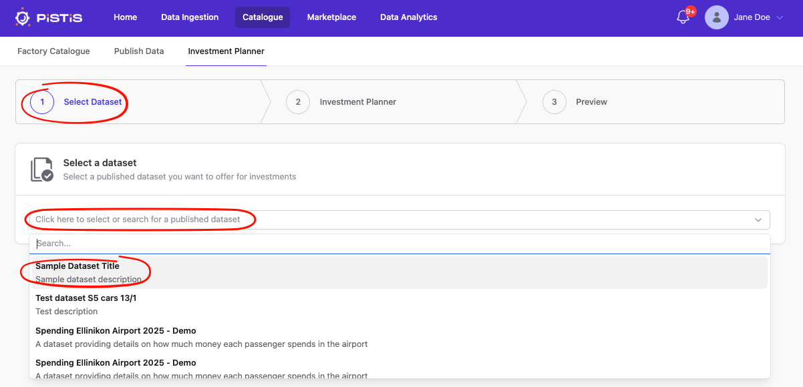The image size is (803, 387).
Task: Click the Jane Doe avatar icon
Action: (x=717, y=17)
